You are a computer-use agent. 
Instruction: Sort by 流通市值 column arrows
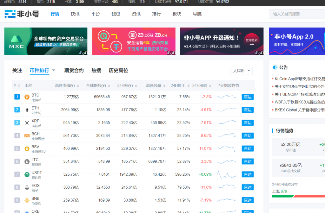[78, 86]
